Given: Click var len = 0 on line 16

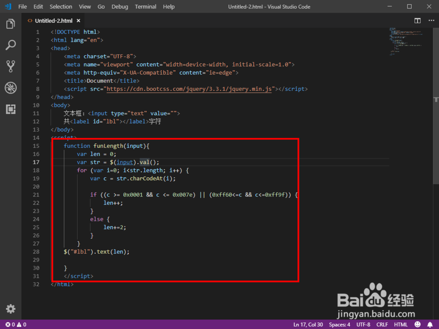Looking at the screenshot, I should tap(97, 154).
